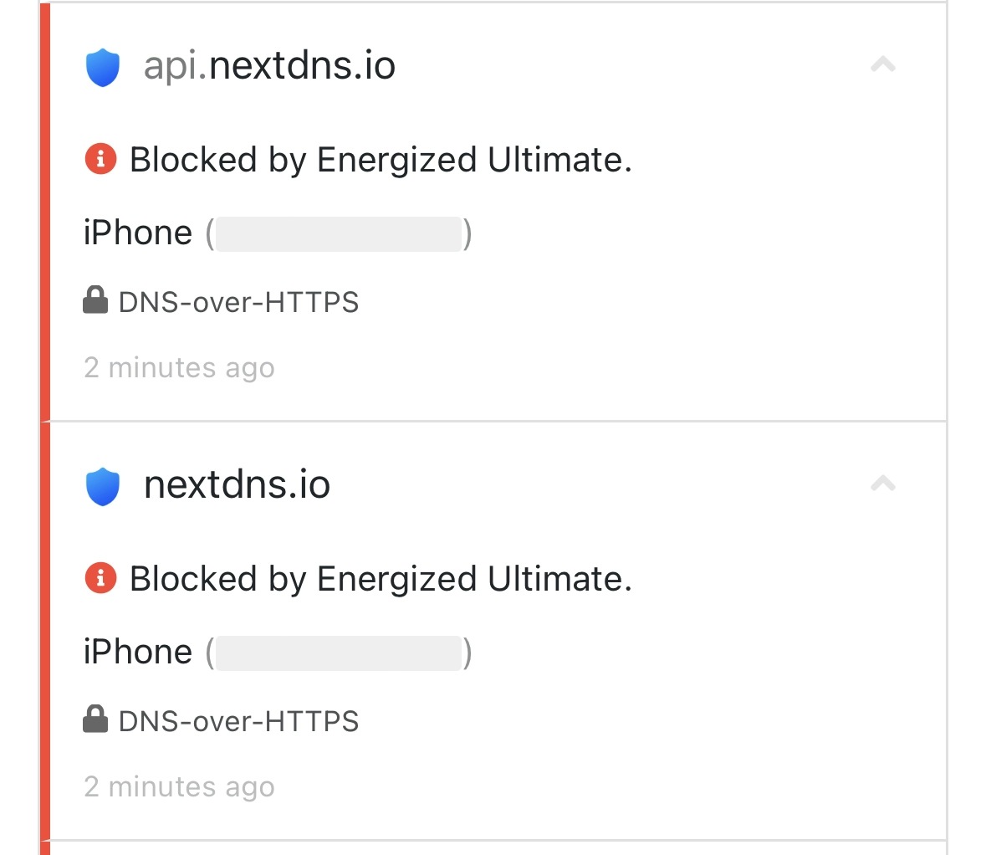The image size is (986, 855).
Task: Click the padlock icon next to the second DNS-over-HTTPS label
Action: coord(96,718)
